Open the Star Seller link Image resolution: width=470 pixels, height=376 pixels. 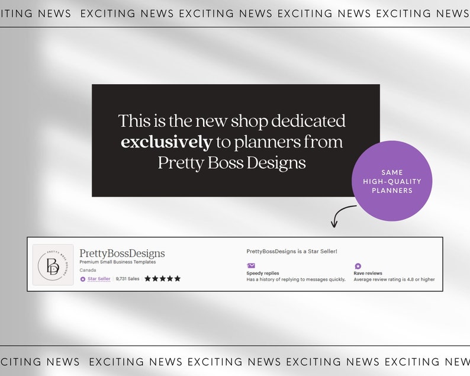[x=99, y=279]
